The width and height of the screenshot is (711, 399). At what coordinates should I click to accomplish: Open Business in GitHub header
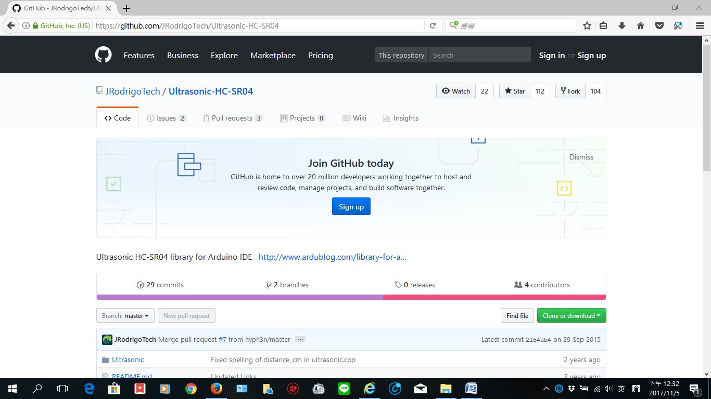pos(183,55)
